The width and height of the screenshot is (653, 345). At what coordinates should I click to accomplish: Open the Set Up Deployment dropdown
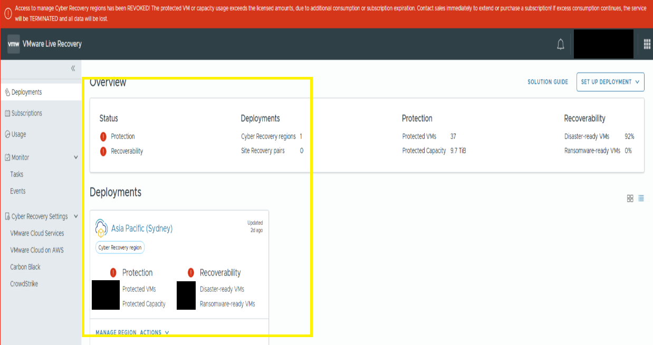610,82
